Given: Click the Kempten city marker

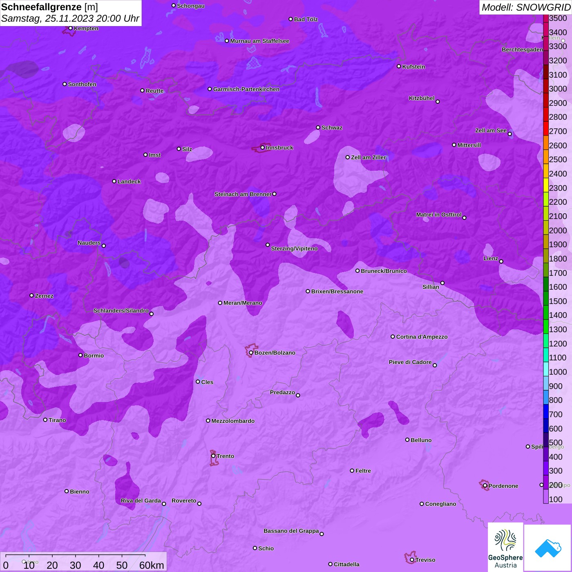Looking at the screenshot, I should click(x=70, y=28).
